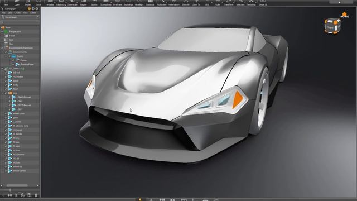Open Scenegraph File menu
357x201 pixels.
[3, 13]
